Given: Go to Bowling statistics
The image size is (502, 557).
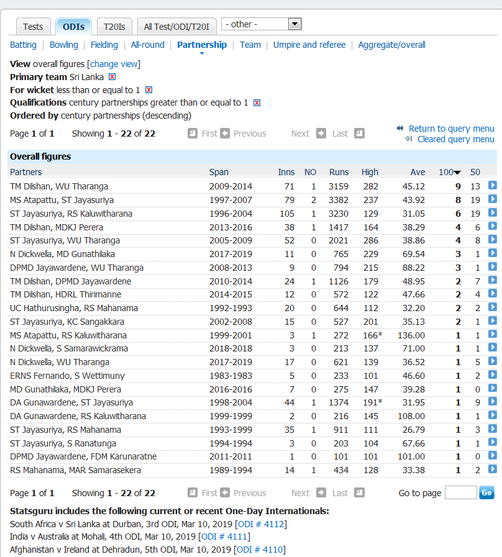Looking at the screenshot, I should click(63, 45).
